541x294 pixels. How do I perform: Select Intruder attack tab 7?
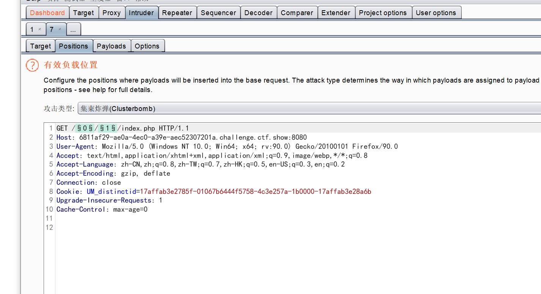click(52, 29)
